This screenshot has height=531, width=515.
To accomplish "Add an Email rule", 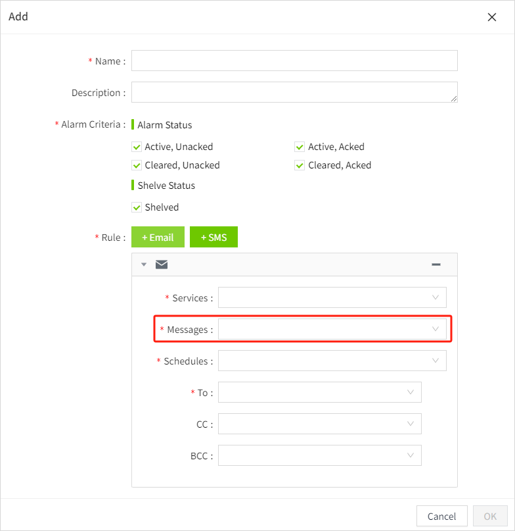I will (x=158, y=238).
